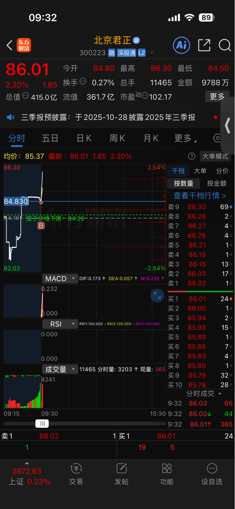This screenshot has height=509, width=235.
Task: Tap the 84.830 price crosshair label
Action: click(16, 201)
